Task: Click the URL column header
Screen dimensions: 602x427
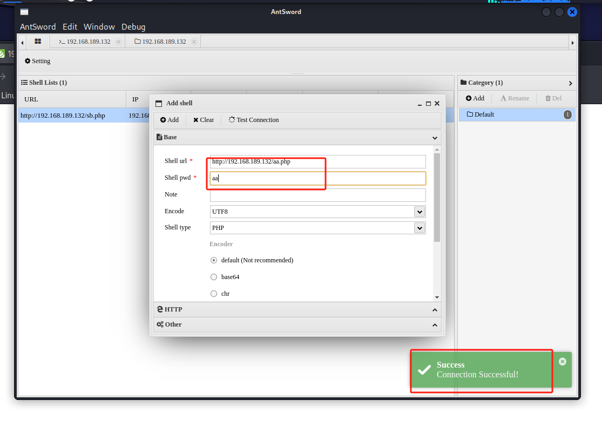Action: [72, 99]
